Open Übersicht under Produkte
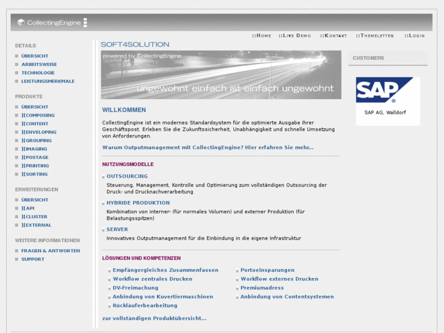 click(35, 107)
